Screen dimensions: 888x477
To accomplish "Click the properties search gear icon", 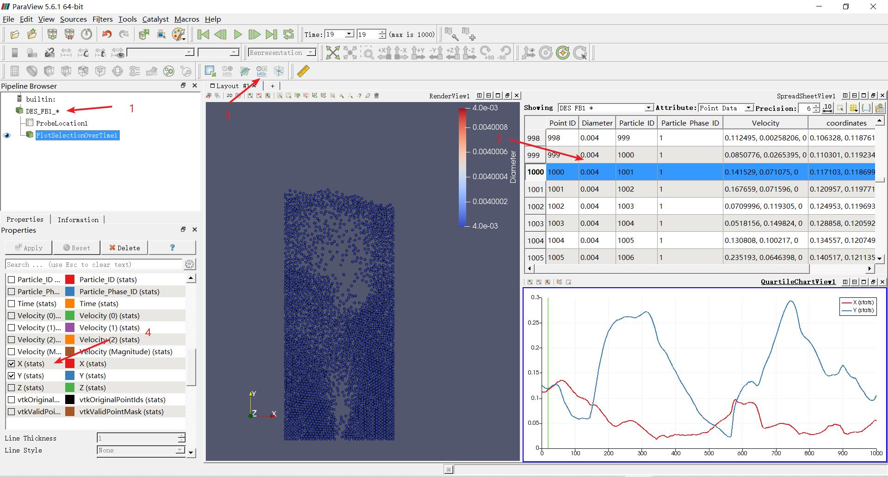I will [190, 264].
